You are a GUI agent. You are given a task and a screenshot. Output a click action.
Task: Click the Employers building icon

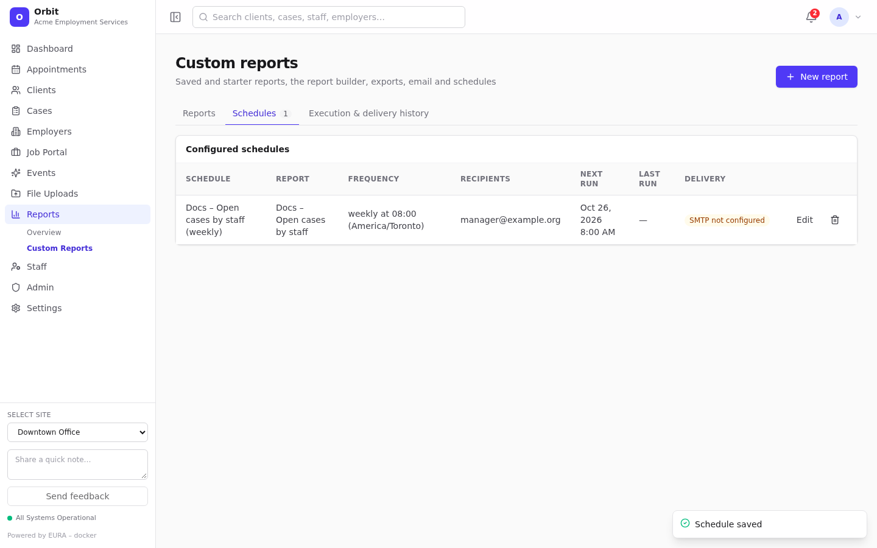coord(16,132)
